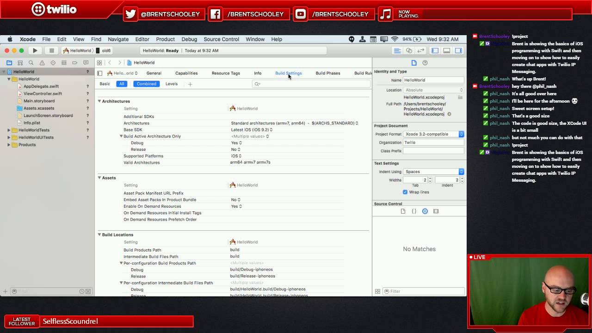
Task: Select File Template library icon
Action: coord(403,211)
